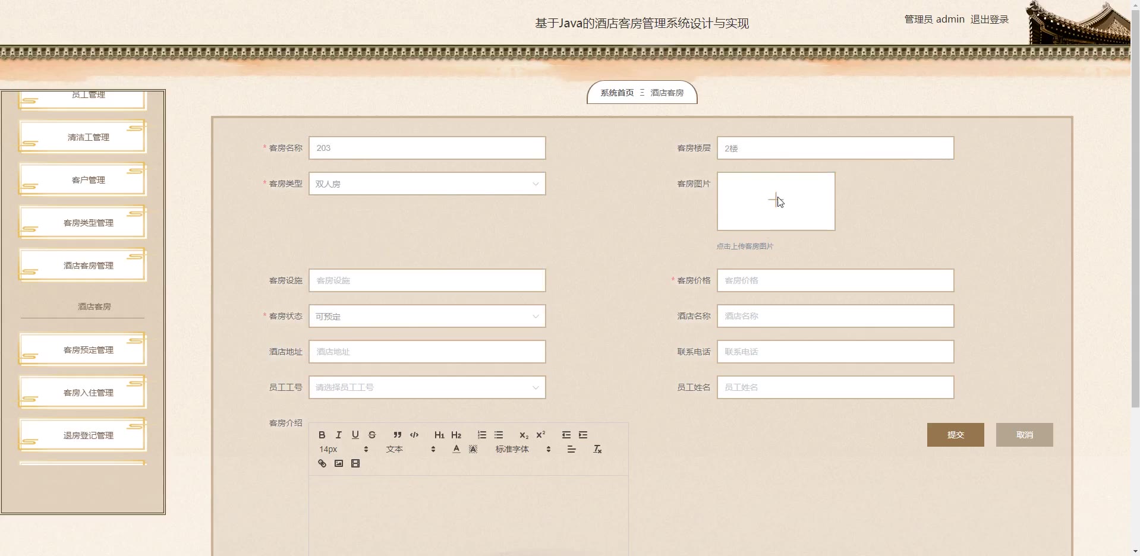Image resolution: width=1140 pixels, height=556 pixels.
Task: Toggle underline formatting in editor
Action: (x=355, y=435)
